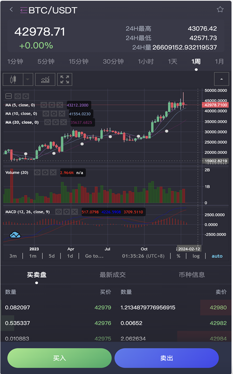
Task: Toggle MACD indicator visibility eye
Action: click(59, 212)
